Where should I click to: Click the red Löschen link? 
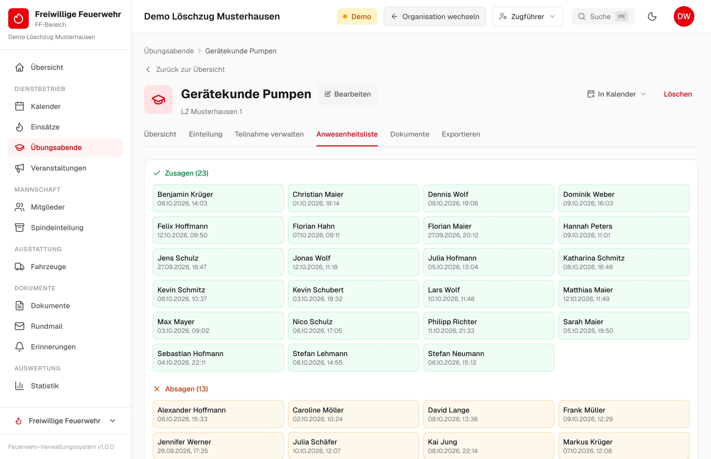pyautogui.click(x=678, y=94)
